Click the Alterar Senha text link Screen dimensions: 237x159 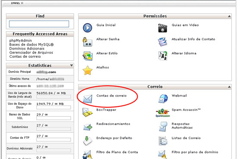pos(108,39)
